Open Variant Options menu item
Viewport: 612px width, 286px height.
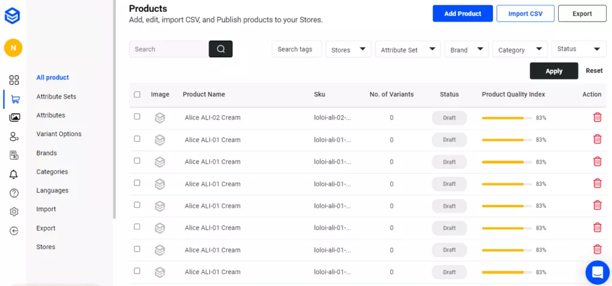(x=59, y=134)
